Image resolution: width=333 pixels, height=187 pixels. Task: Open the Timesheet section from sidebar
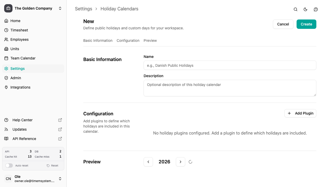pos(19,30)
